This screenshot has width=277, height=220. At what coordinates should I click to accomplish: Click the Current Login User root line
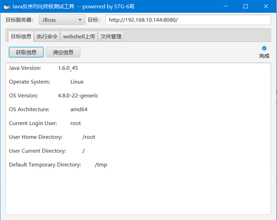point(45,123)
